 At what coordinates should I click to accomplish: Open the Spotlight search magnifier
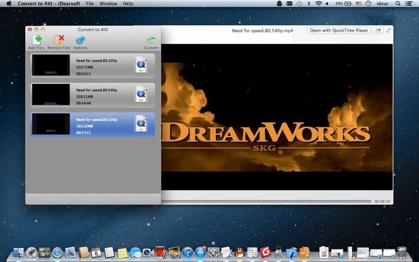(x=398, y=4)
